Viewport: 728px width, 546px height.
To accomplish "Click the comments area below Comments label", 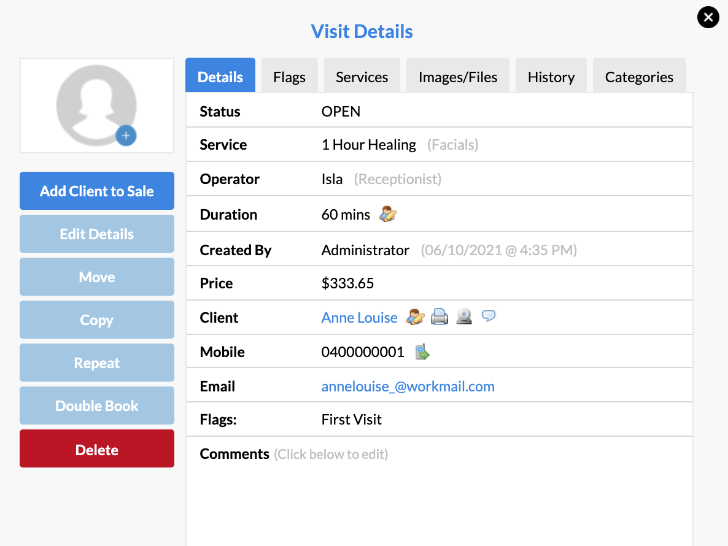I will [440, 506].
